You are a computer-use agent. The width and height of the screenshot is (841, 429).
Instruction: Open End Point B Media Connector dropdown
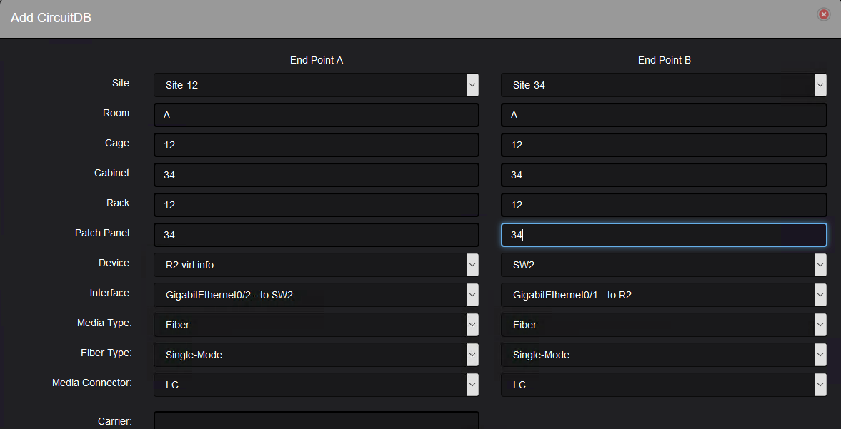pyautogui.click(x=664, y=385)
